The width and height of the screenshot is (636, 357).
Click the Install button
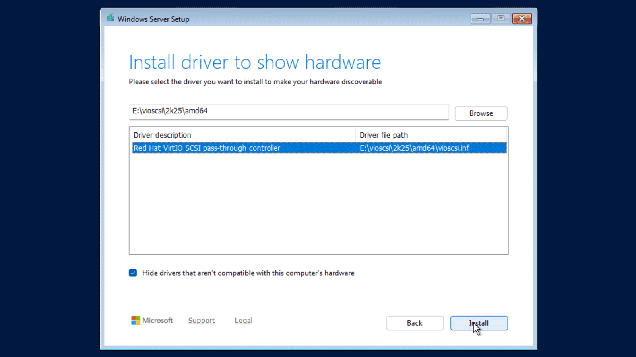(479, 323)
